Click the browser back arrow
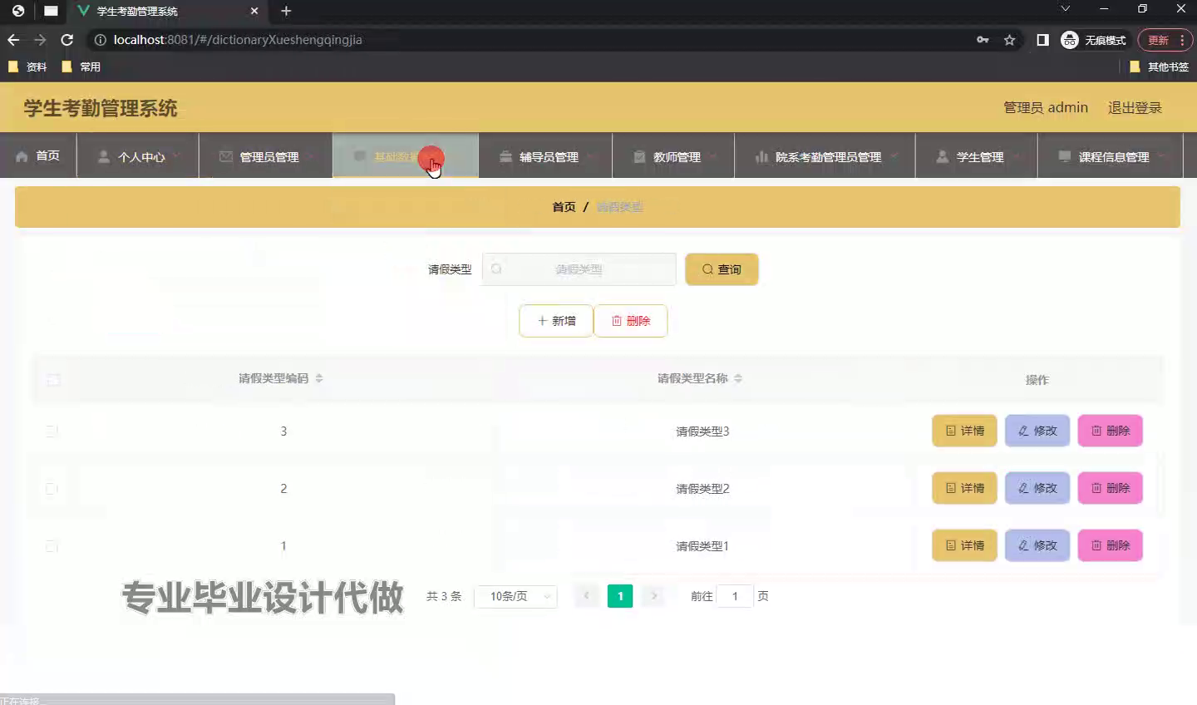The width and height of the screenshot is (1197, 705). tap(13, 40)
